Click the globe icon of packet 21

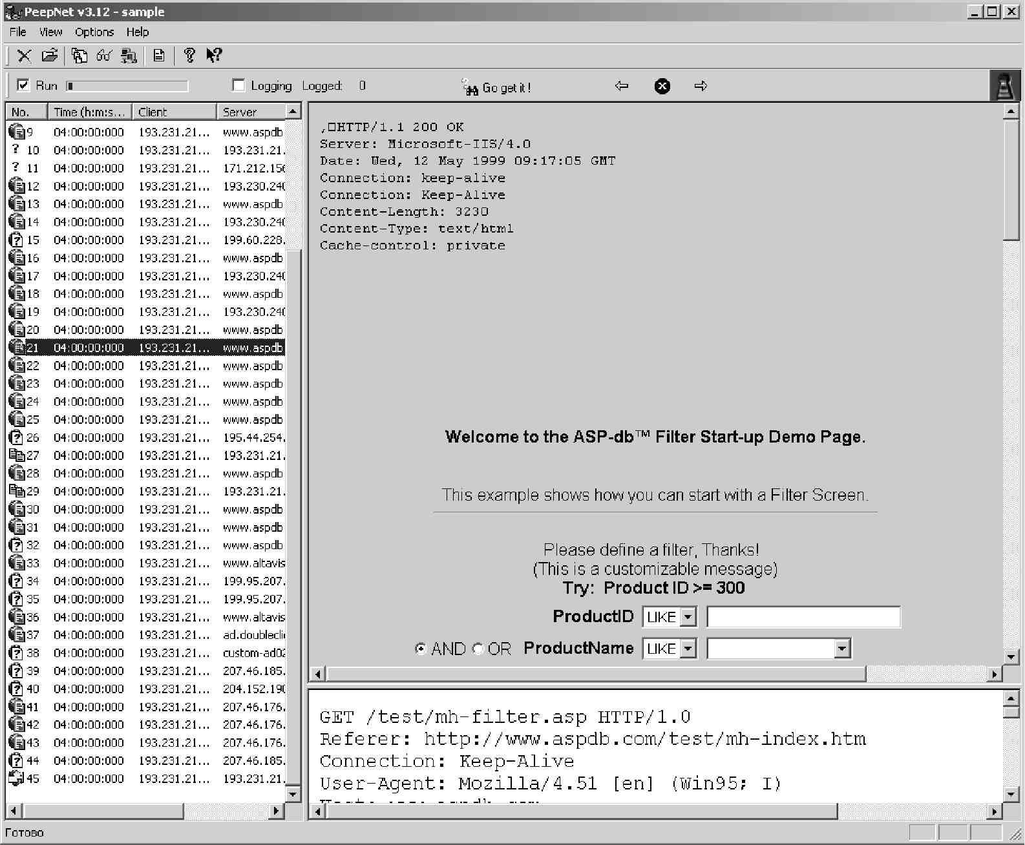click(x=17, y=348)
